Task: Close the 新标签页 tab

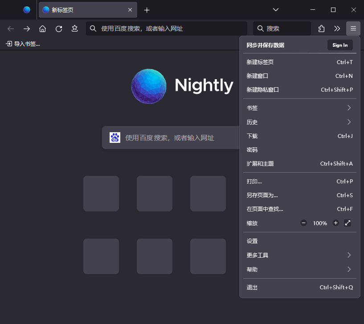Action: coord(130,10)
